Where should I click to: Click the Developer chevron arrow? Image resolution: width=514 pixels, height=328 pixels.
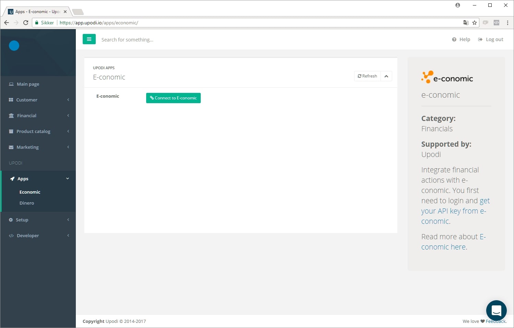coord(68,235)
